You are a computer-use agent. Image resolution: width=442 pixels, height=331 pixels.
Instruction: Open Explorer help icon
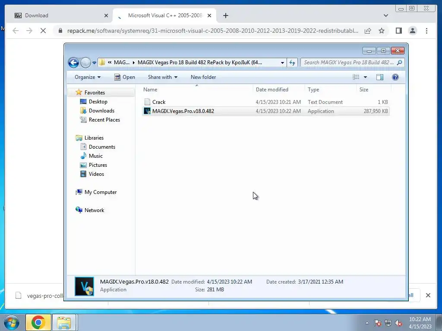point(395,77)
